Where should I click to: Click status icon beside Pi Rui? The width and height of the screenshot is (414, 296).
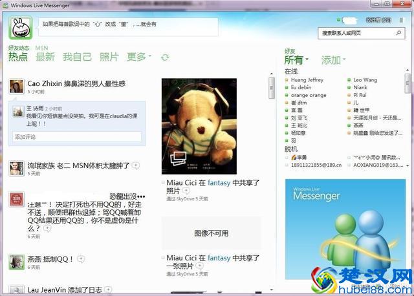point(349,95)
